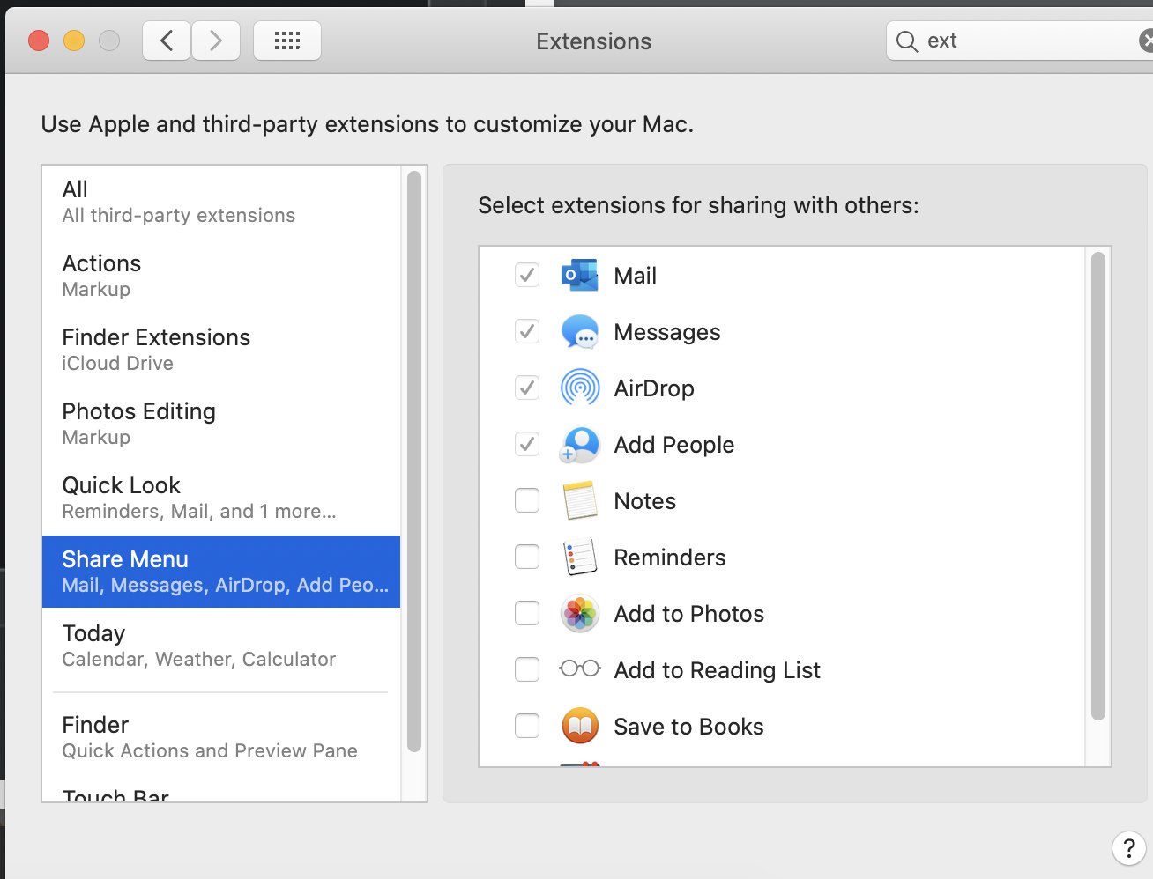Clear the search field text
This screenshot has width=1153, height=879.
pos(1146,41)
